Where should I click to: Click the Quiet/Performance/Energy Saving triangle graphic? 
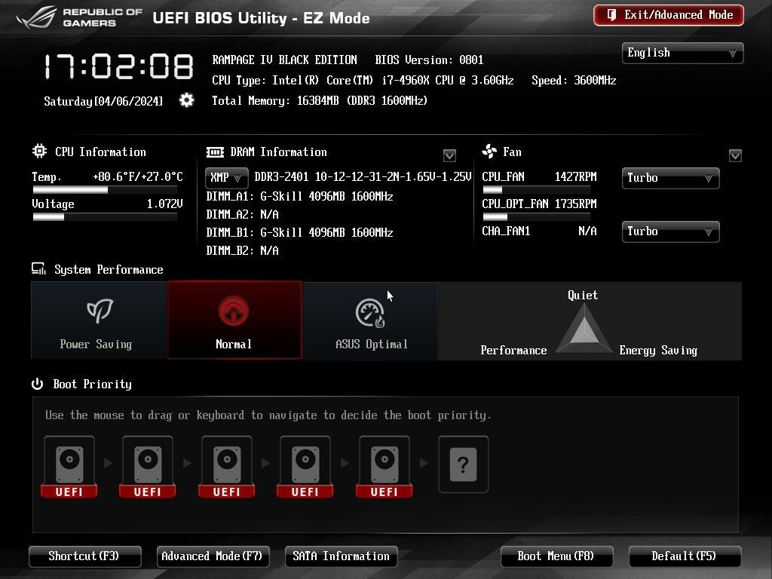click(584, 329)
